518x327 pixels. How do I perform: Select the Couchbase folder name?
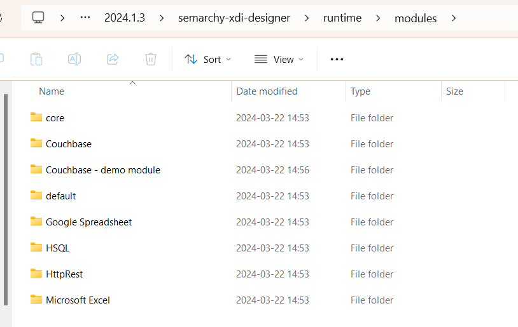69,144
